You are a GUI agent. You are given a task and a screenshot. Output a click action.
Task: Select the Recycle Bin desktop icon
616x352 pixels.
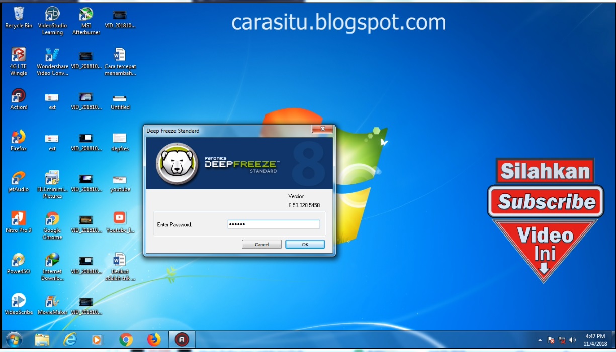tap(19, 18)
